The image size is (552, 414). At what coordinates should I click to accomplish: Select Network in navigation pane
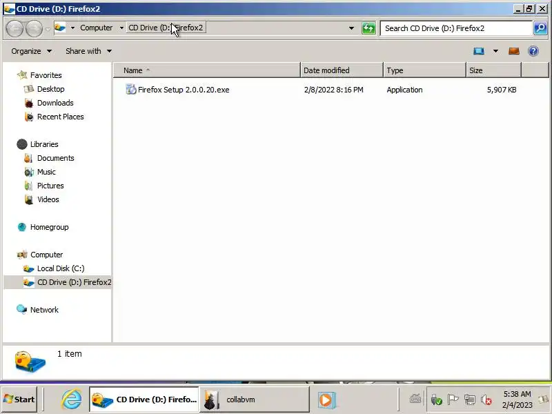(x=44, y=310)
